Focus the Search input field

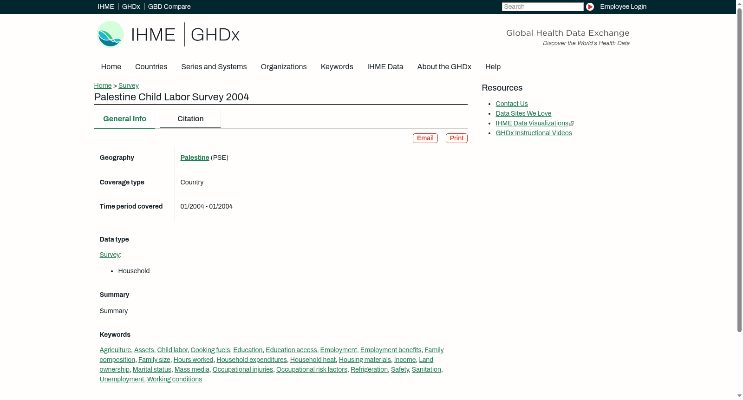click(x=542, y=7)
